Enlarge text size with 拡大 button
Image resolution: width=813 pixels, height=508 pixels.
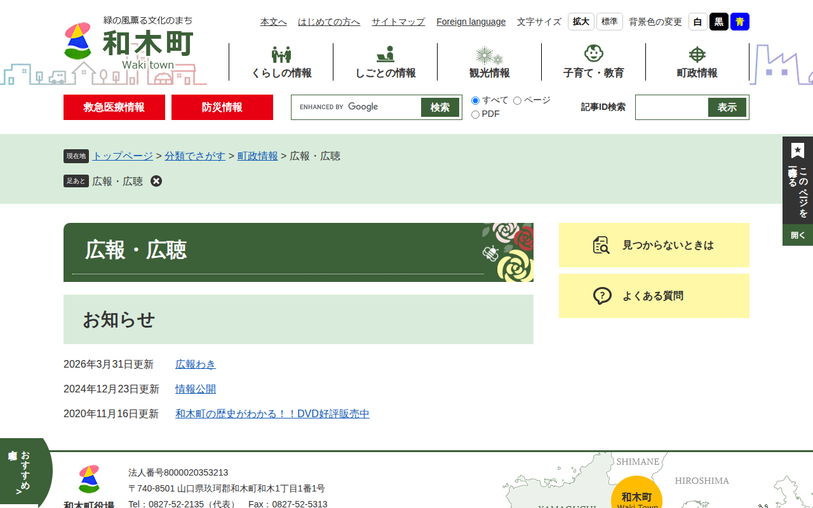[x=581, y=22]
